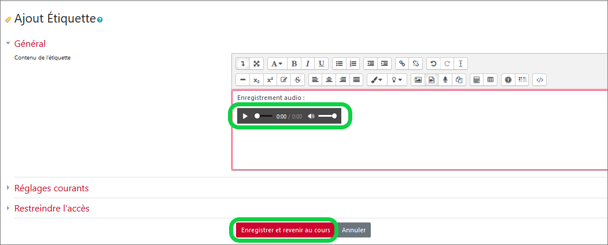Toggle underline formatting

[322, 64]
